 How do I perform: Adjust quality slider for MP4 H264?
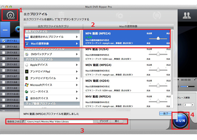(158, 54)
